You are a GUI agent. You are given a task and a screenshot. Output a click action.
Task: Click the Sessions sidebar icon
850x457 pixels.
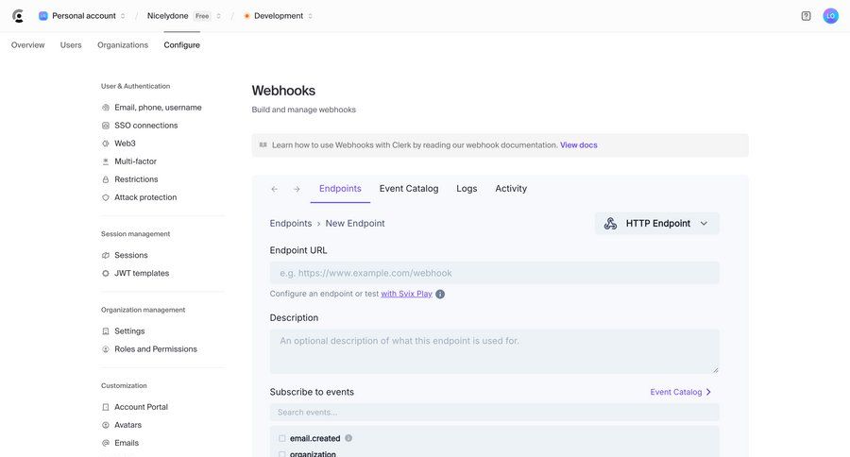pyautogui.click(x=106, y=255)
